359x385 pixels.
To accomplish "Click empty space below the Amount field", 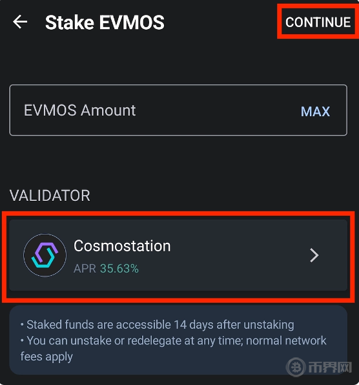I will pyautogui.click(x=178, y=161).
